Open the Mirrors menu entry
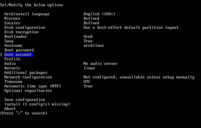 click(x=12, y=18)
